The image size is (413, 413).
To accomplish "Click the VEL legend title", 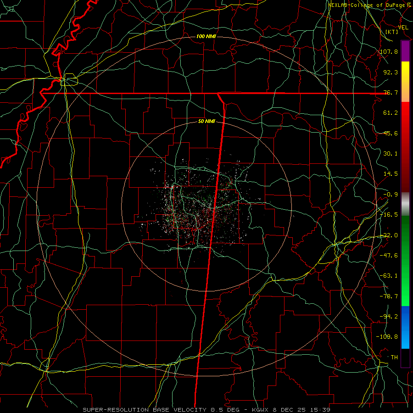I will pos(403,28).
